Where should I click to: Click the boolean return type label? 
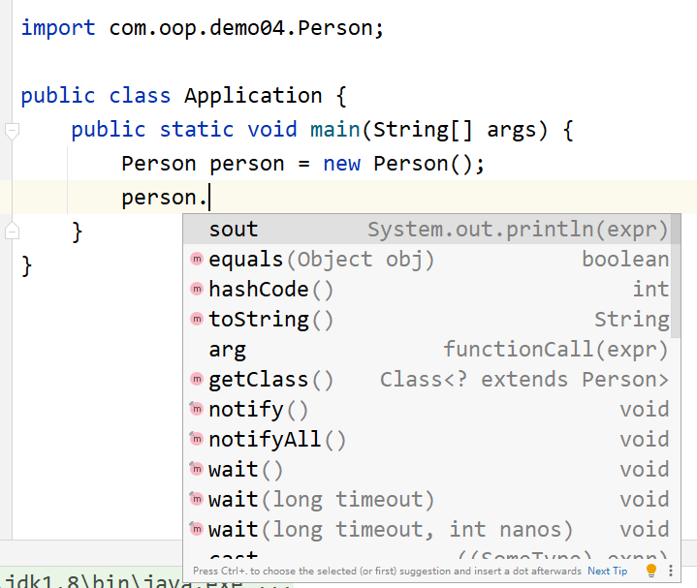click(625, 260)
